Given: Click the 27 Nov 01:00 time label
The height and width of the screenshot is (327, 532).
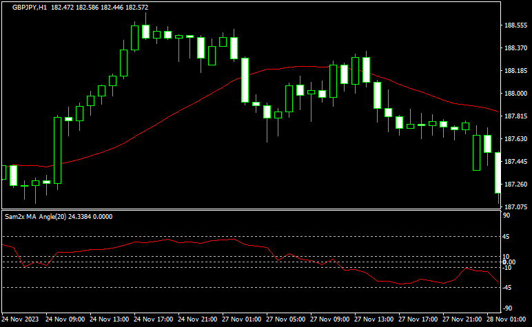Looking at the screenshot, I should [242, 319].
